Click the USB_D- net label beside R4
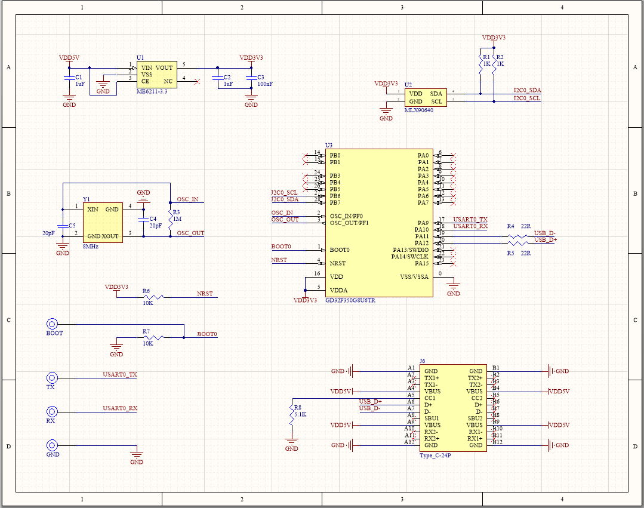This screenshot has height=508, width=644. tap(544, 233)
